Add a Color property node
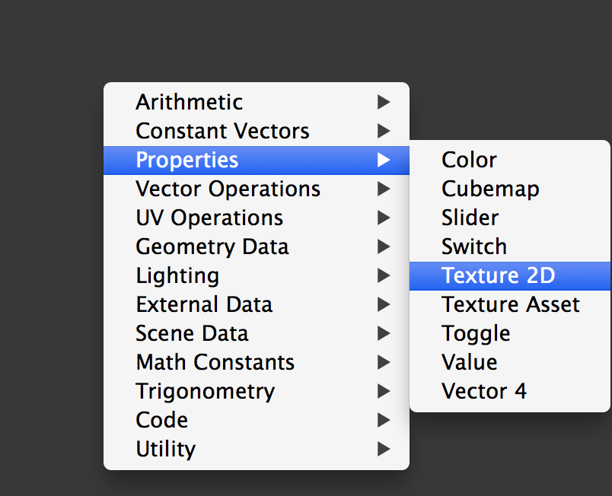The width and height of the screenshot is (612, 496). (469, 160)
